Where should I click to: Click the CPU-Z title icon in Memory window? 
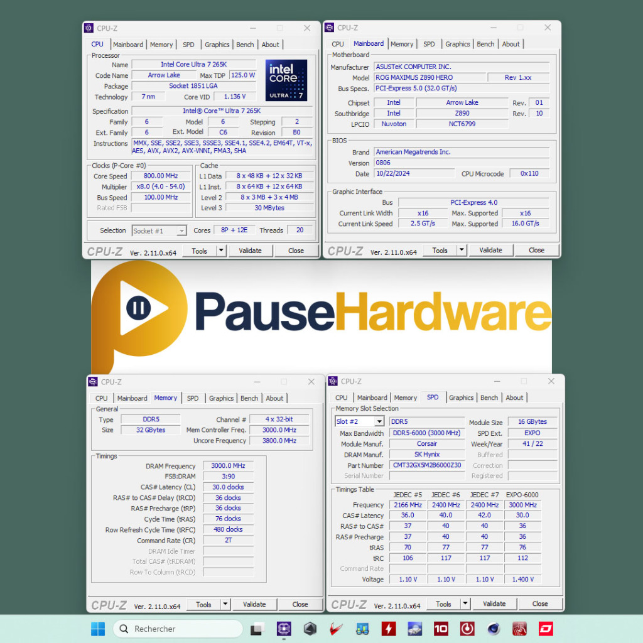coord(93,382)
